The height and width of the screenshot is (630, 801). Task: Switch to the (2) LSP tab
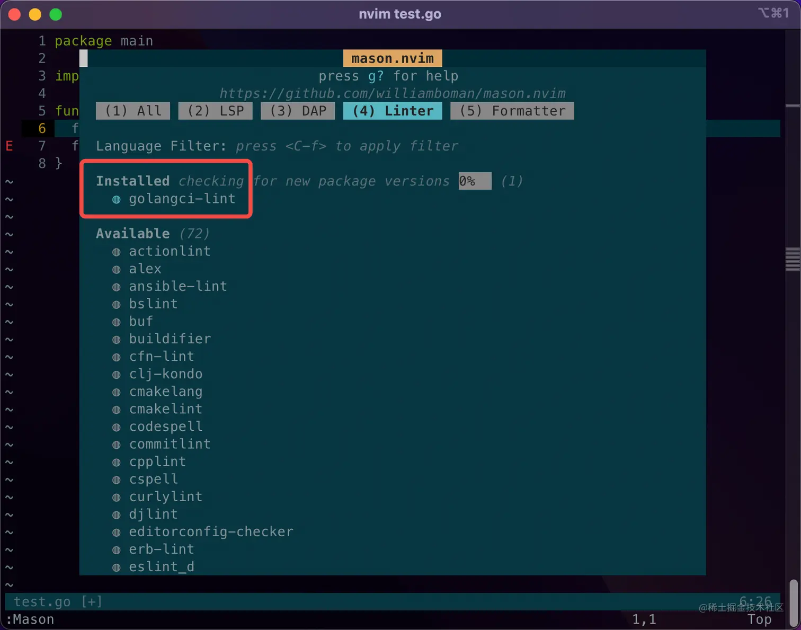(216, 111)
